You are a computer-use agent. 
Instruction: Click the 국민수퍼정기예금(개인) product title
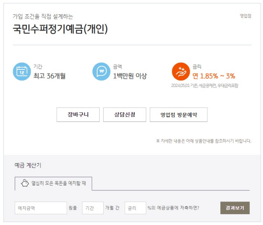(x=60, y=30)
